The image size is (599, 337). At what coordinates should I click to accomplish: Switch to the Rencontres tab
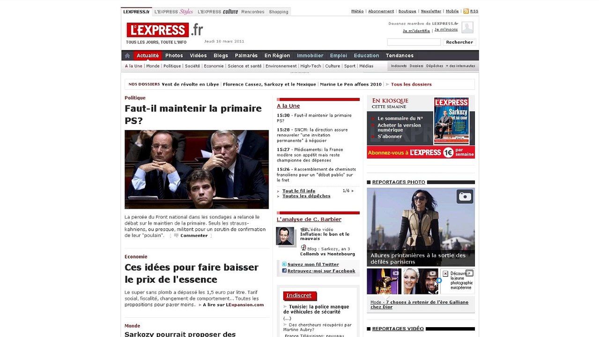click(253, 12)
